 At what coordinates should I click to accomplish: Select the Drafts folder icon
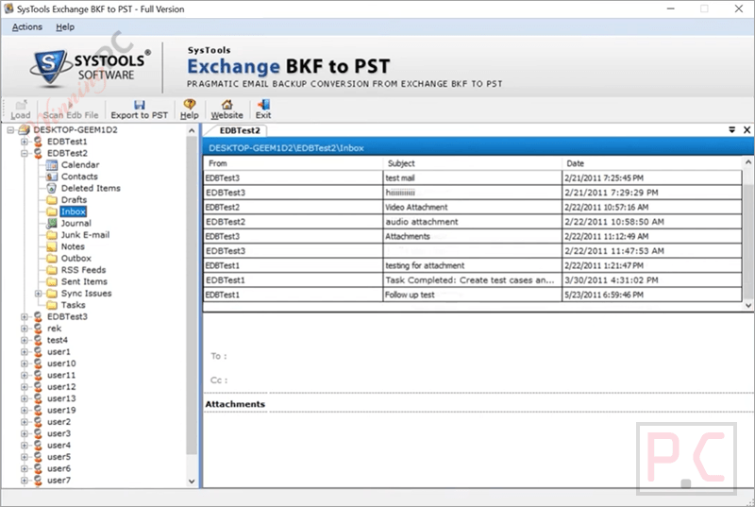52,200
